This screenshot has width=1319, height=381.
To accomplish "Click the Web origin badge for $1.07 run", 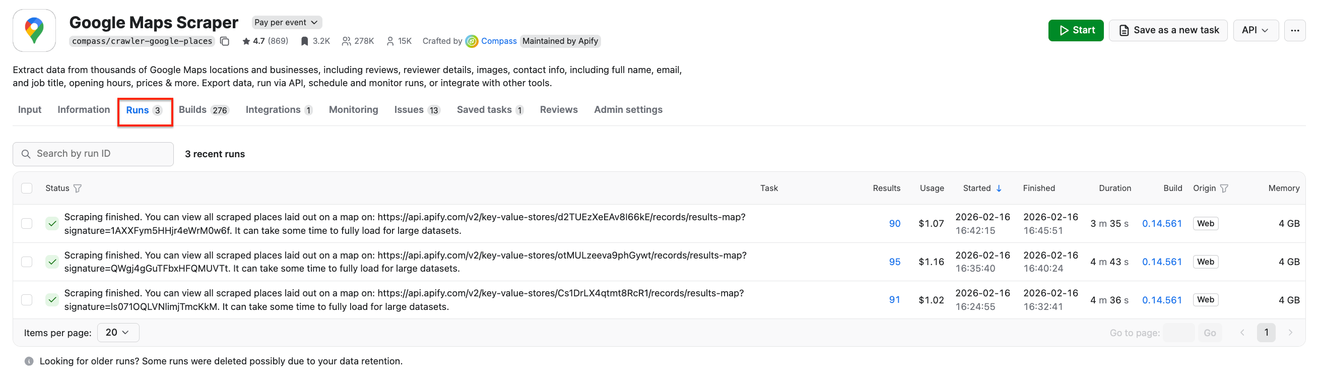I will point(1205,224).
